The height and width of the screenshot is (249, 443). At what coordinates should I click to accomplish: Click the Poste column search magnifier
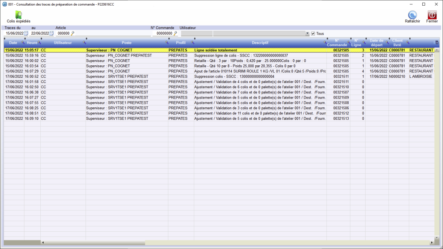coord(167,43)
